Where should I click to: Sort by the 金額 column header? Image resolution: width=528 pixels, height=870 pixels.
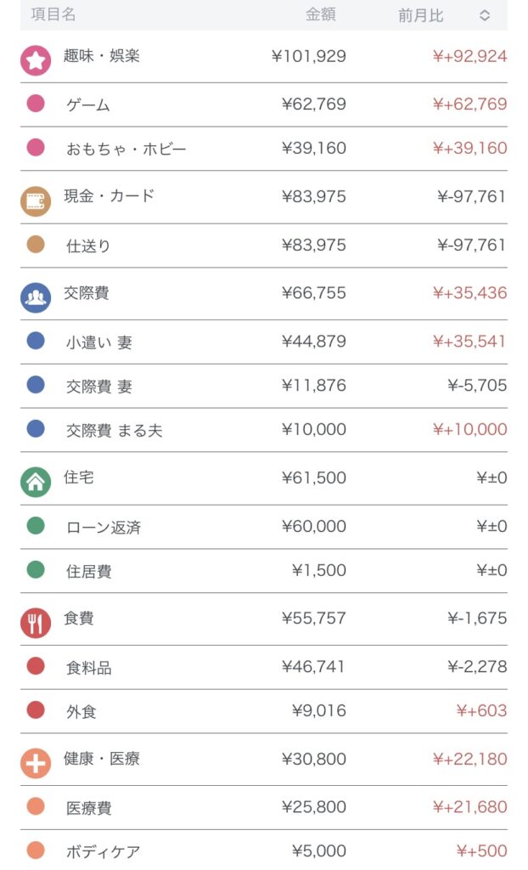click(x=321, y=15)
